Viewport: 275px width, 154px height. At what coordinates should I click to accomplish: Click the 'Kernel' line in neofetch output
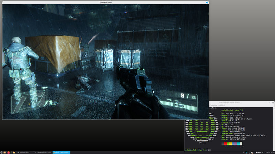pyautogui.click(x=232, y=115)
